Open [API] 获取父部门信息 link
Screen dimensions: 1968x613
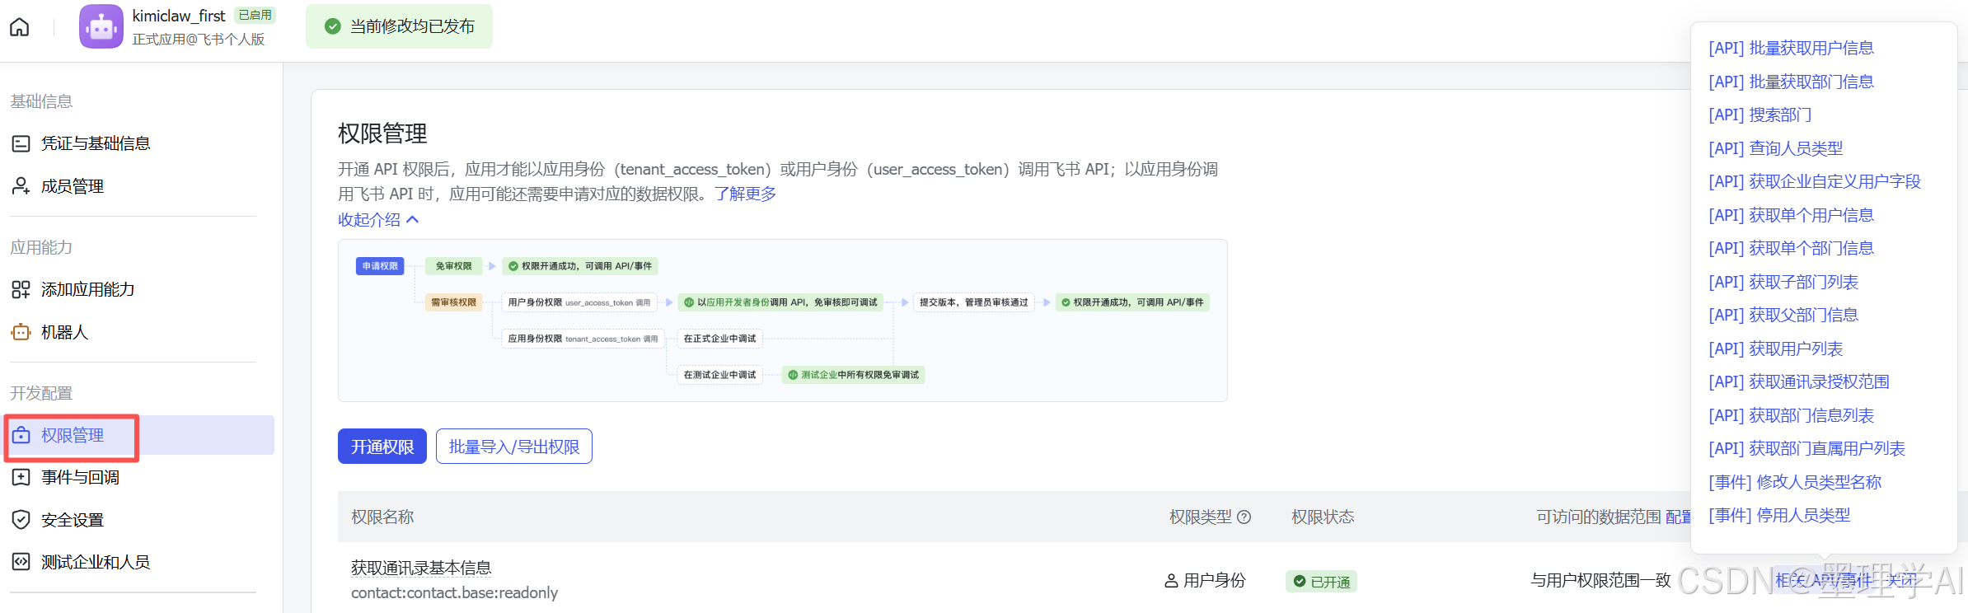(x=1783, y=315)
